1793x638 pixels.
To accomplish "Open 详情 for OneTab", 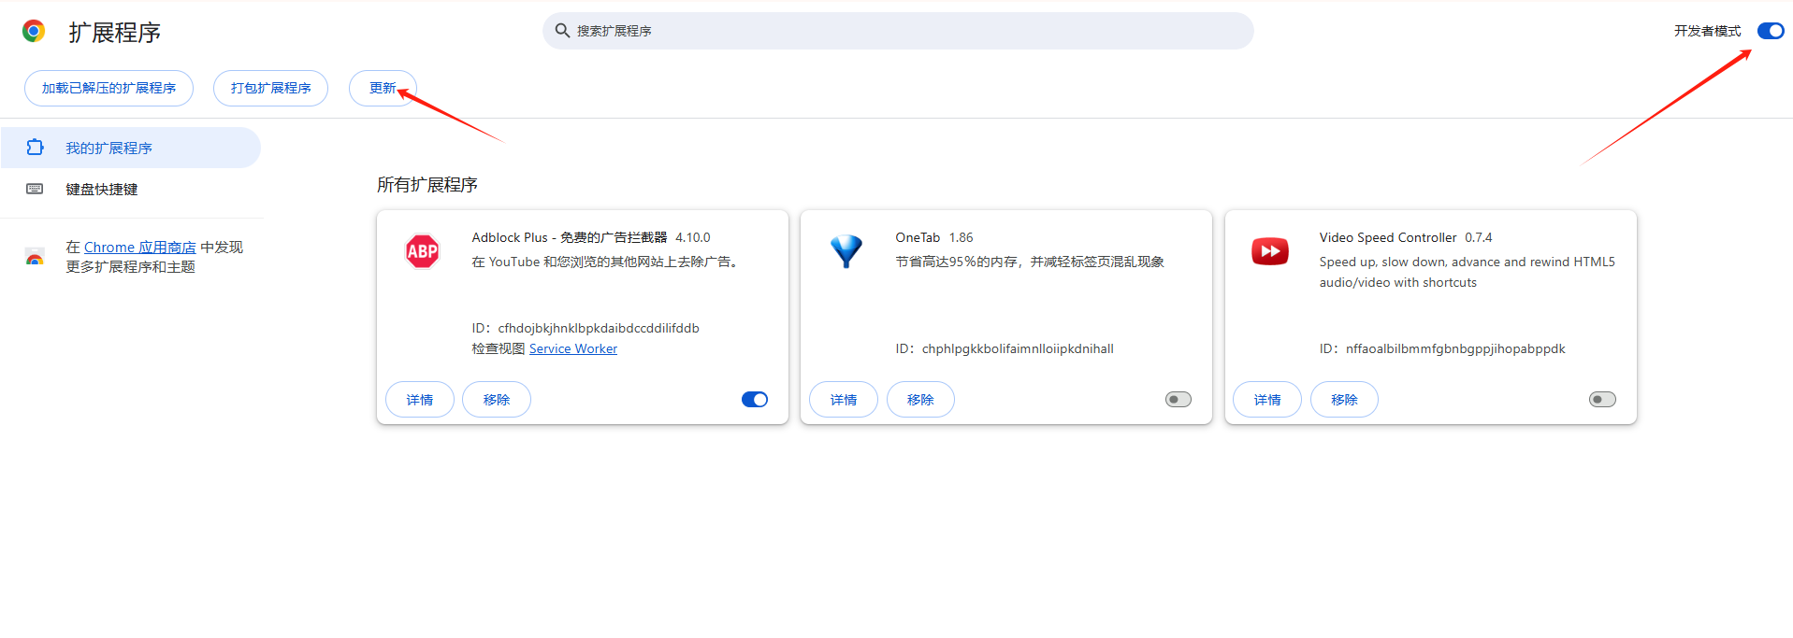I will [844, 400].
